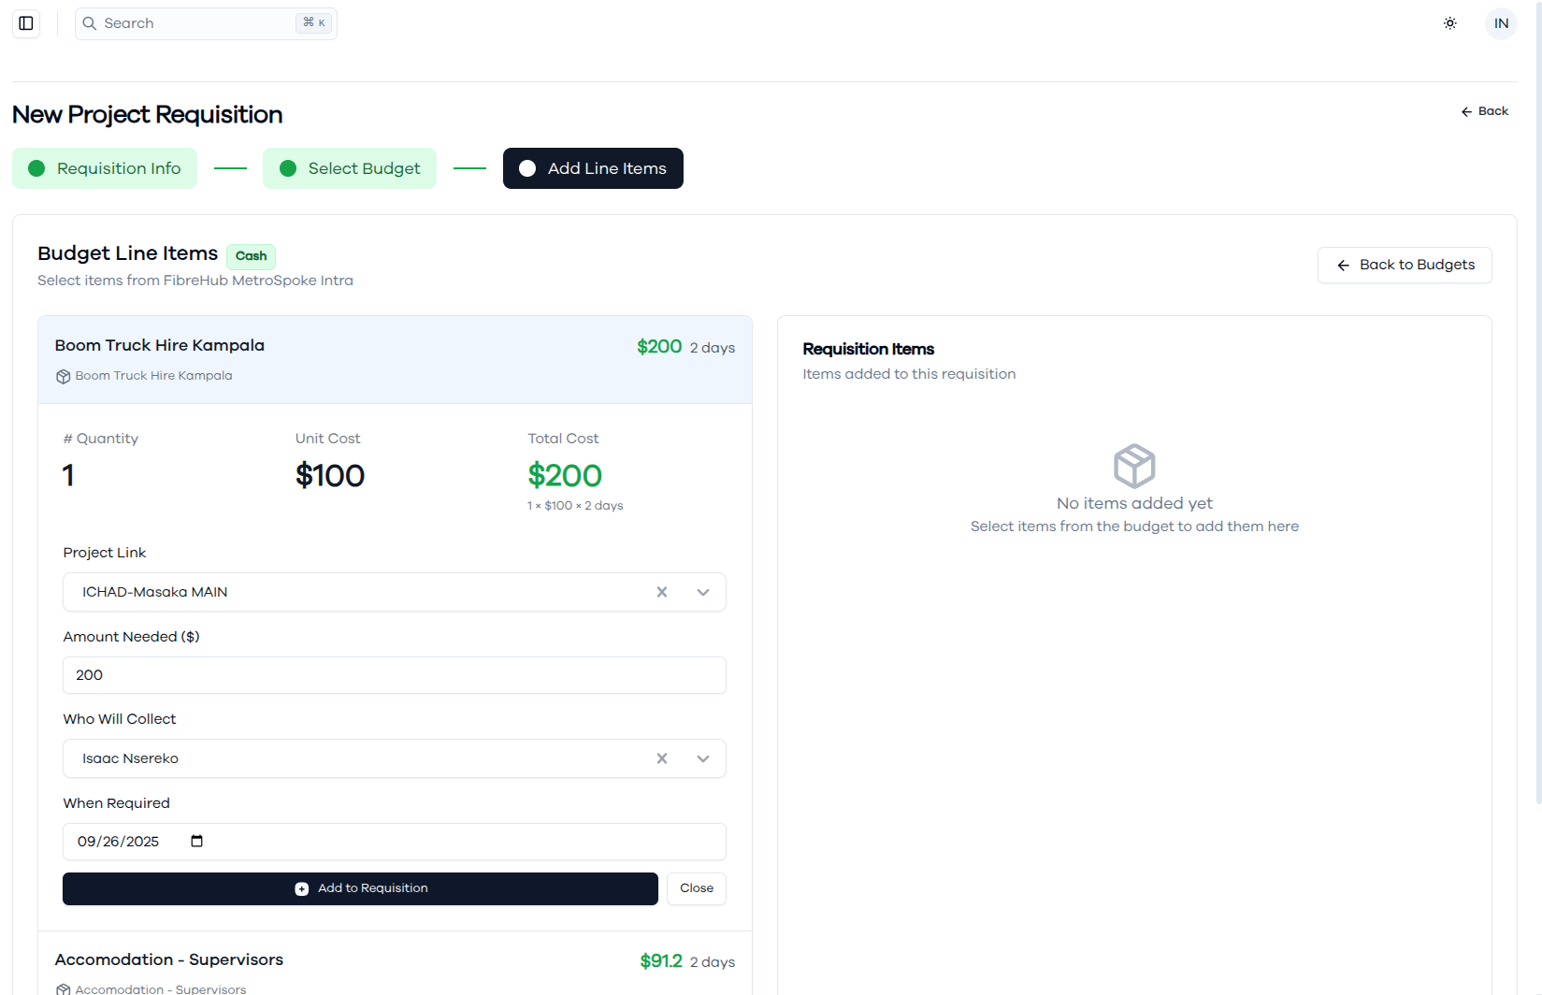Go to the Select Budget step
The height and width of the screenshot is (995, 1542).
click(x=350, y=168)
